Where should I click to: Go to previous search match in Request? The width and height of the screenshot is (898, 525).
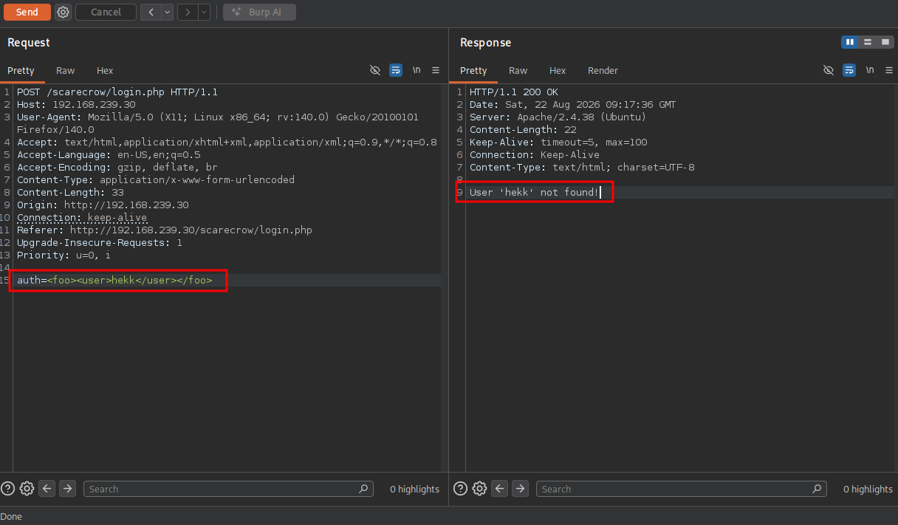tap(47, 488)
